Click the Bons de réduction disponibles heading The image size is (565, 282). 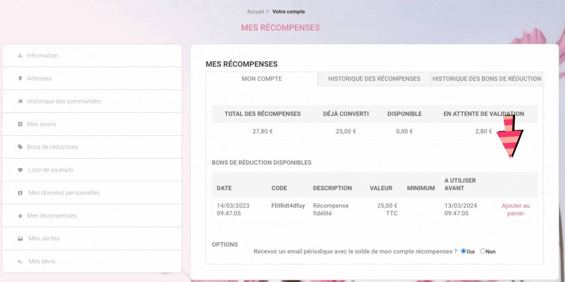tap(261, 163)
